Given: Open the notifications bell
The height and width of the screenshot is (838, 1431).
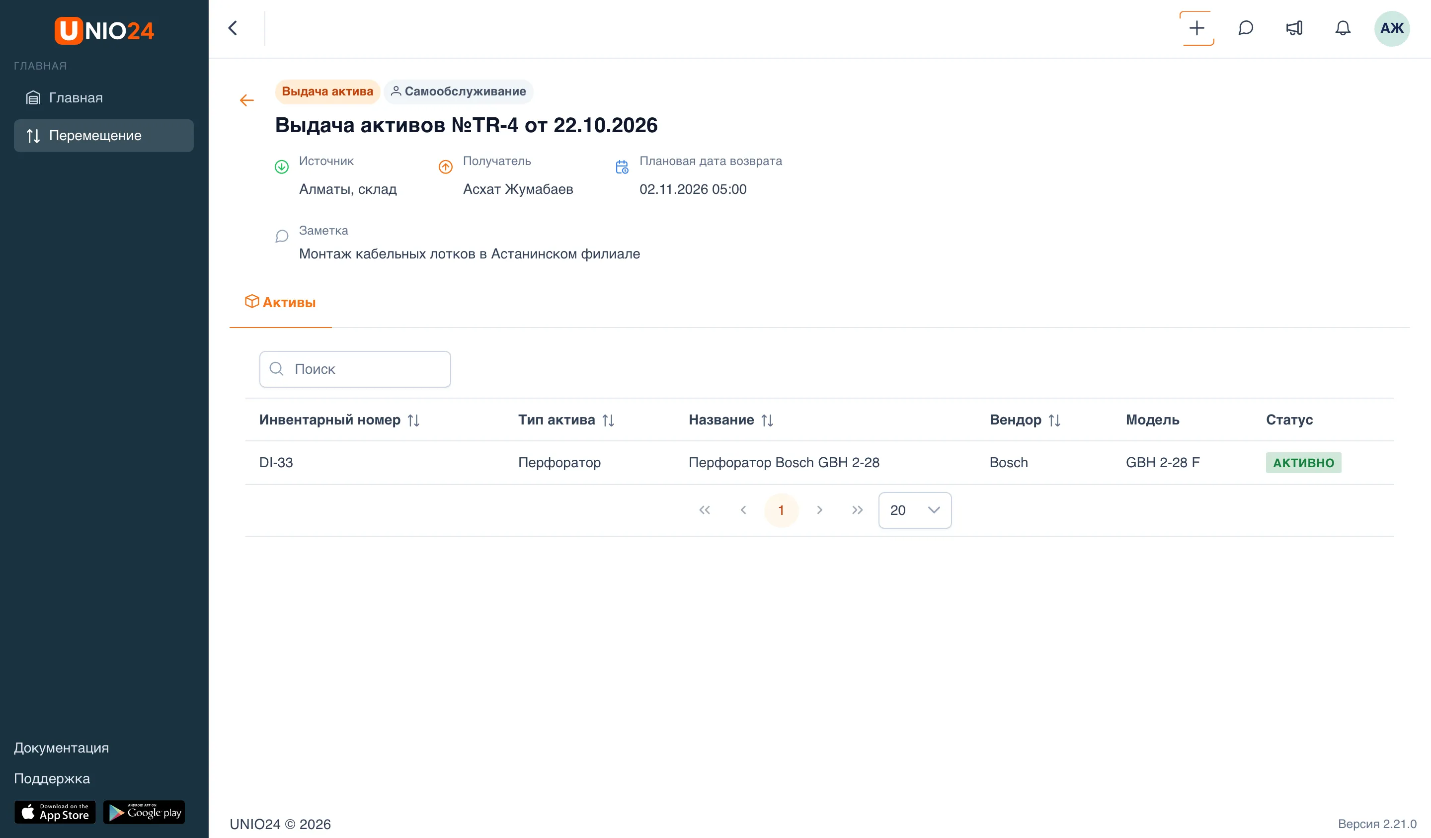Looking at the screenshot, I should 1343,28.
